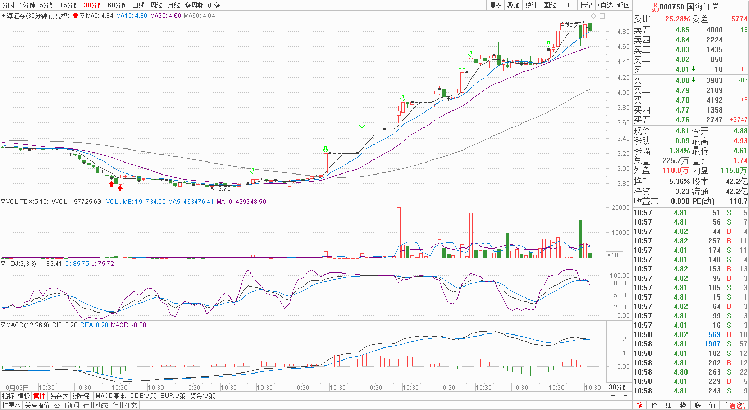Viewport: 749px width, 410px height.
Task: Select the 价 tab at bottom right
Action: [654, 405]
